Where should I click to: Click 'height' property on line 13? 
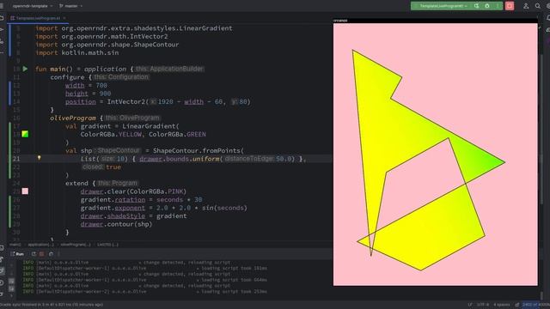coord(76,94)
